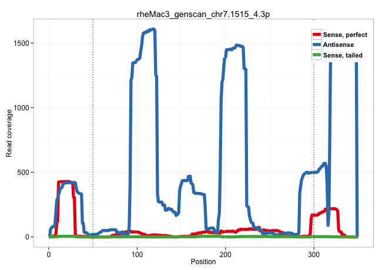Select the red Sense, perfect legend swatch
382x270 pixels.
pos(317,35)
